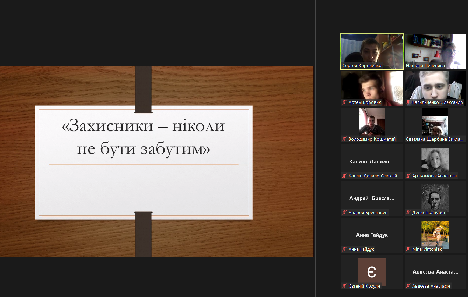
Task: Click the Каплін Данило participant tile
Action: click(x=372, y=162)
